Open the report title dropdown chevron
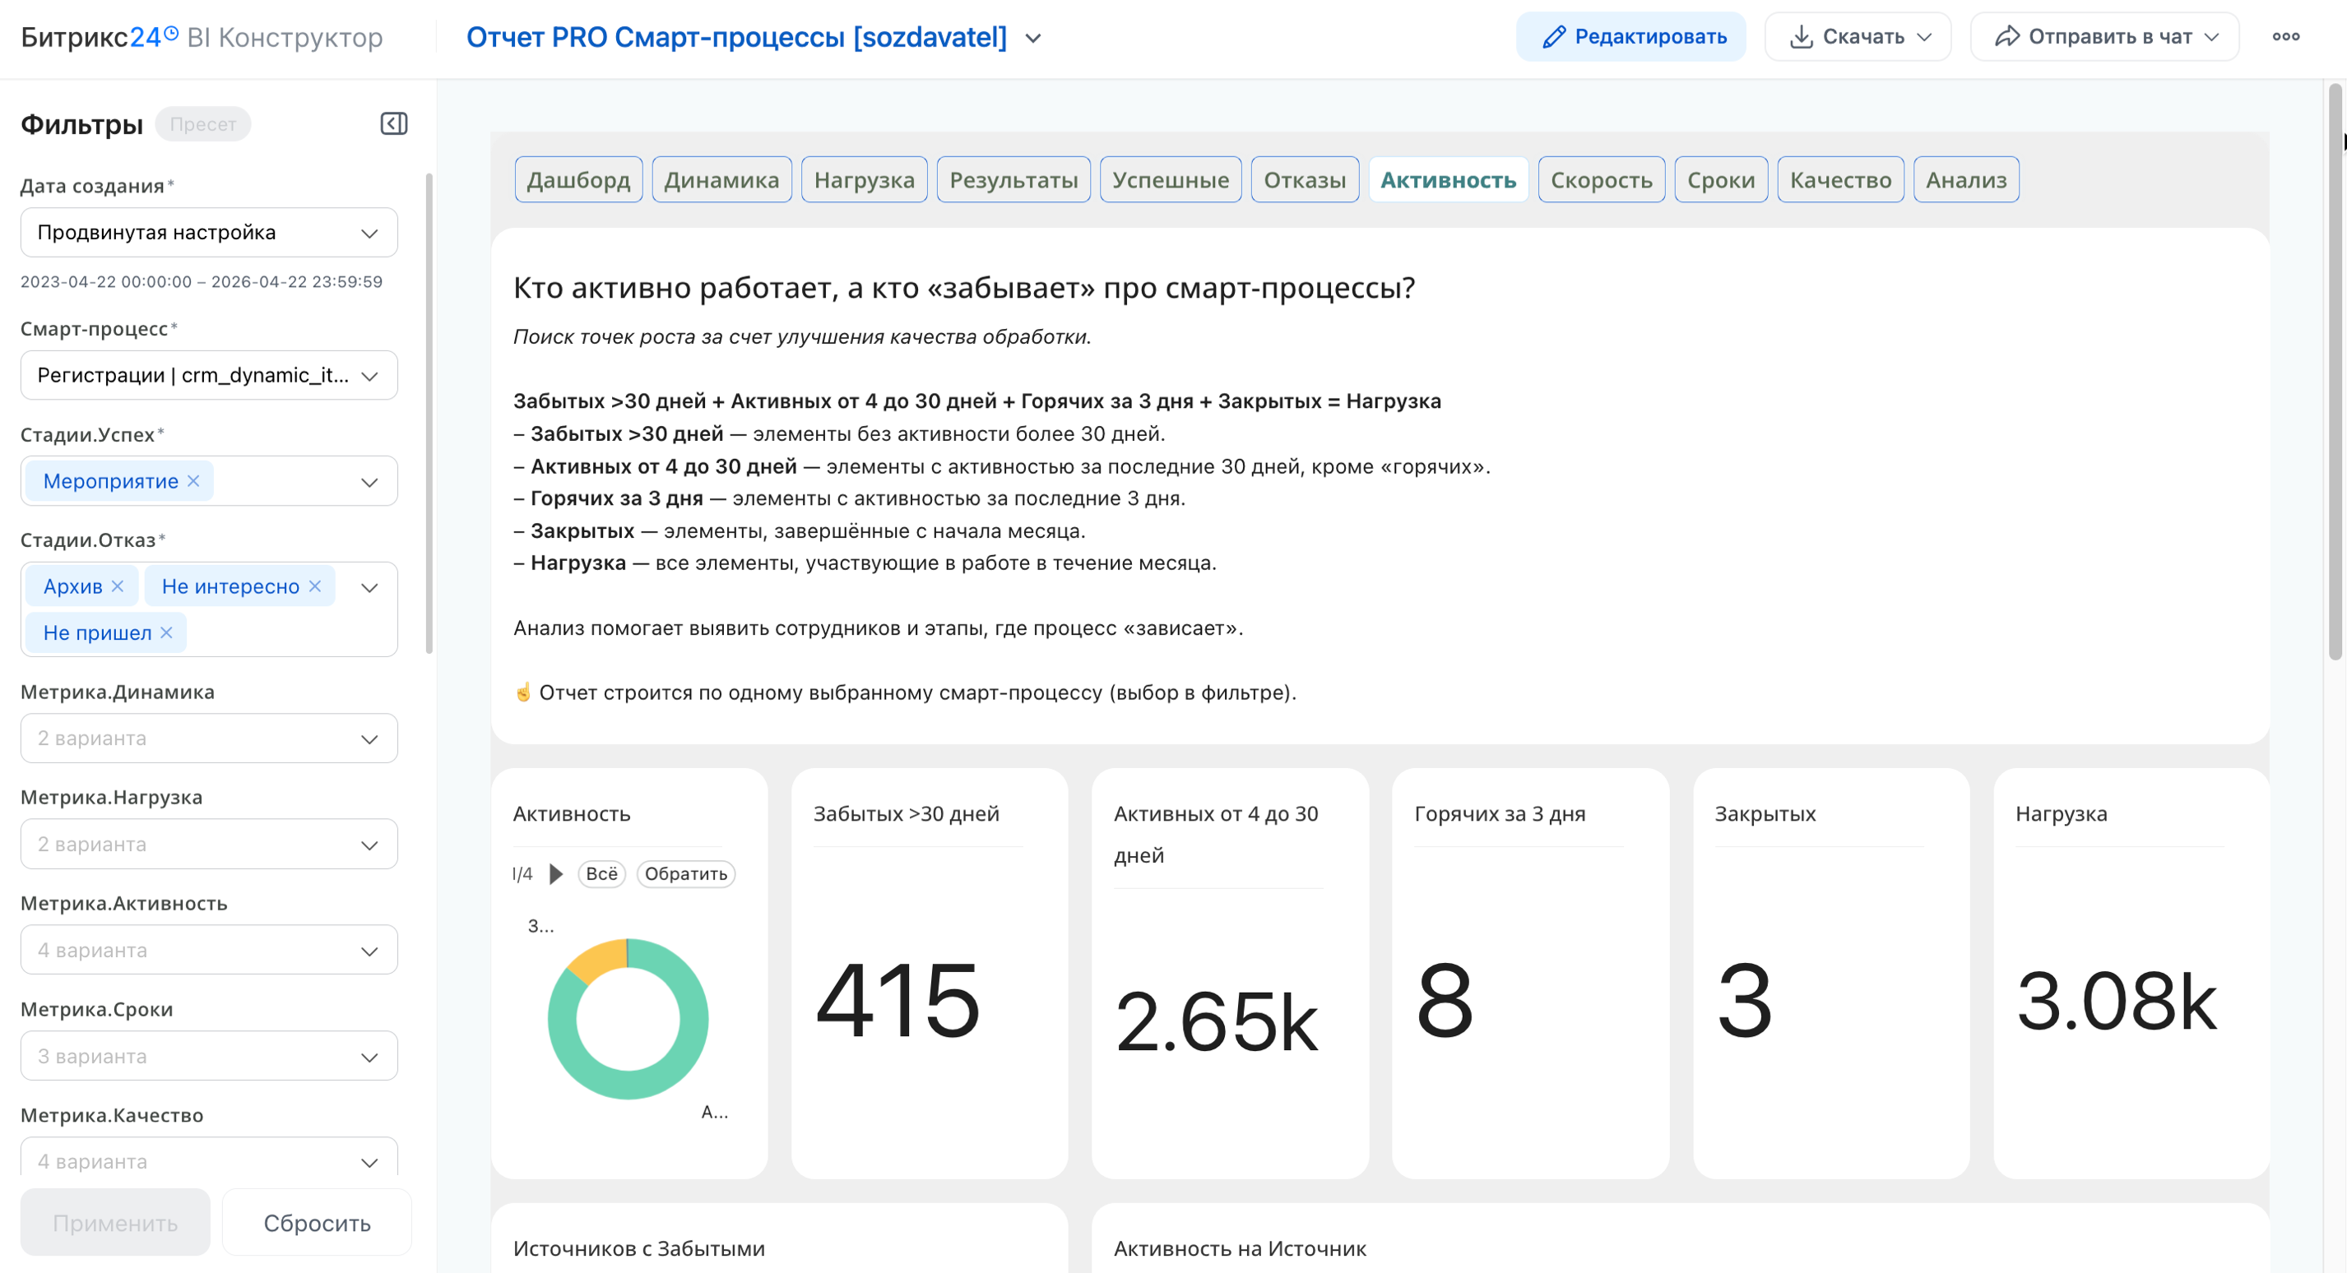This screenshot has height=1273, width=2347. (1033, 39)
